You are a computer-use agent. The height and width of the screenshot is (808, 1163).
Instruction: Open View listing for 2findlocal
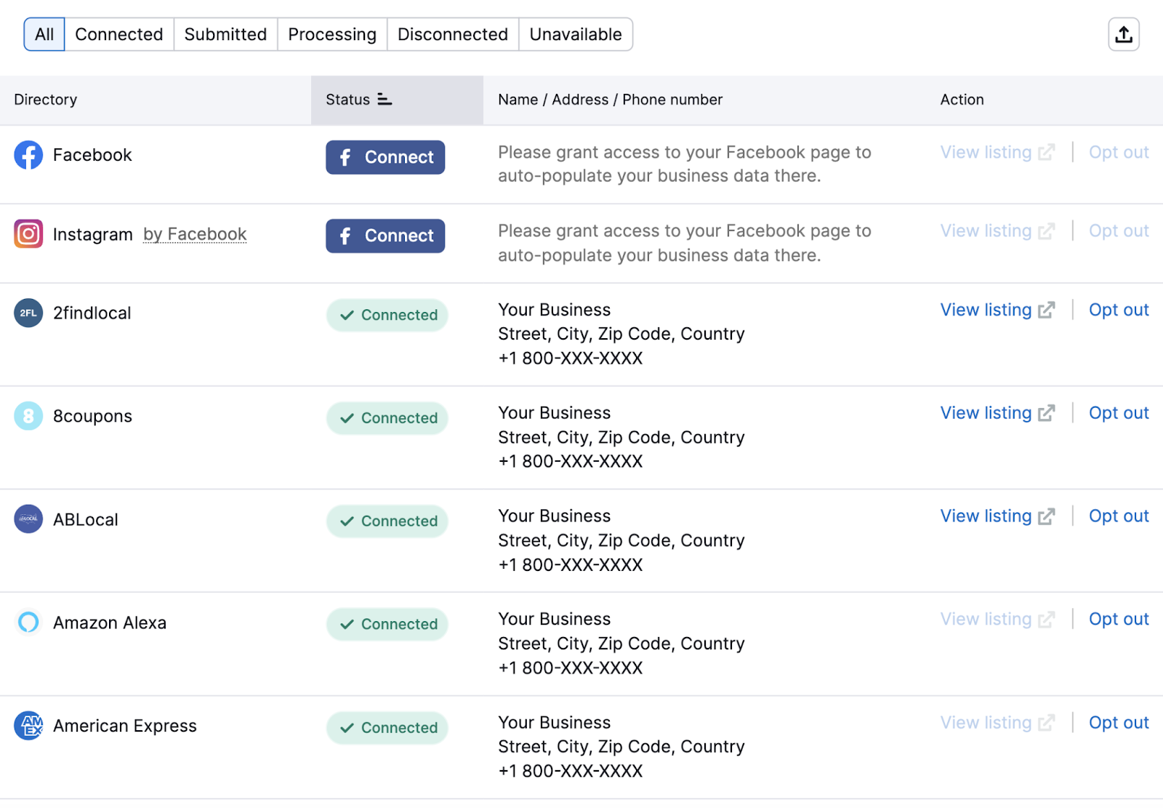tap(997, 310)
